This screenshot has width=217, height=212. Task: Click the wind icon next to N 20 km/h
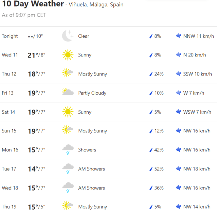coord(178,55)
